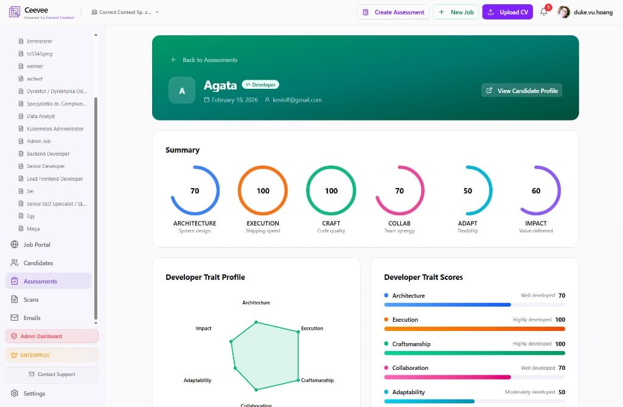
Task: Click the Candidates people icon
Action: click(14, 263)
